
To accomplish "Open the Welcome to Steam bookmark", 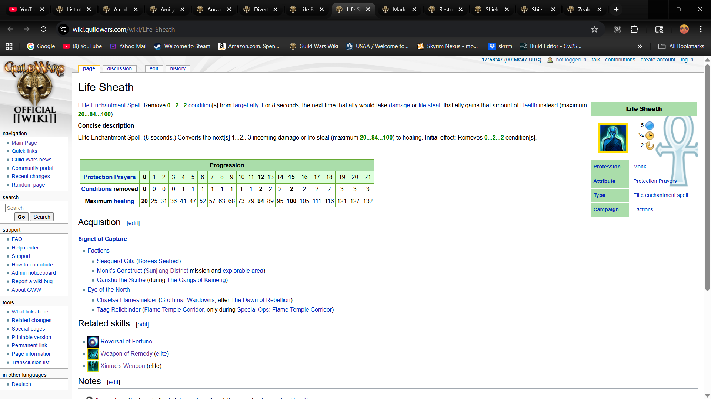I will pyautogui.click(x=182, y=46).
